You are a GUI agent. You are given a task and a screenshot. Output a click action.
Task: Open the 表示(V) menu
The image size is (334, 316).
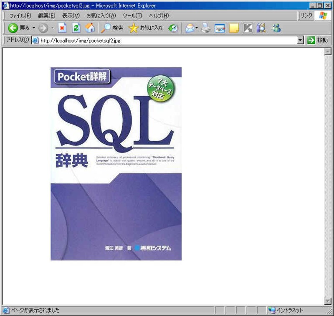(x=71, y=15)
